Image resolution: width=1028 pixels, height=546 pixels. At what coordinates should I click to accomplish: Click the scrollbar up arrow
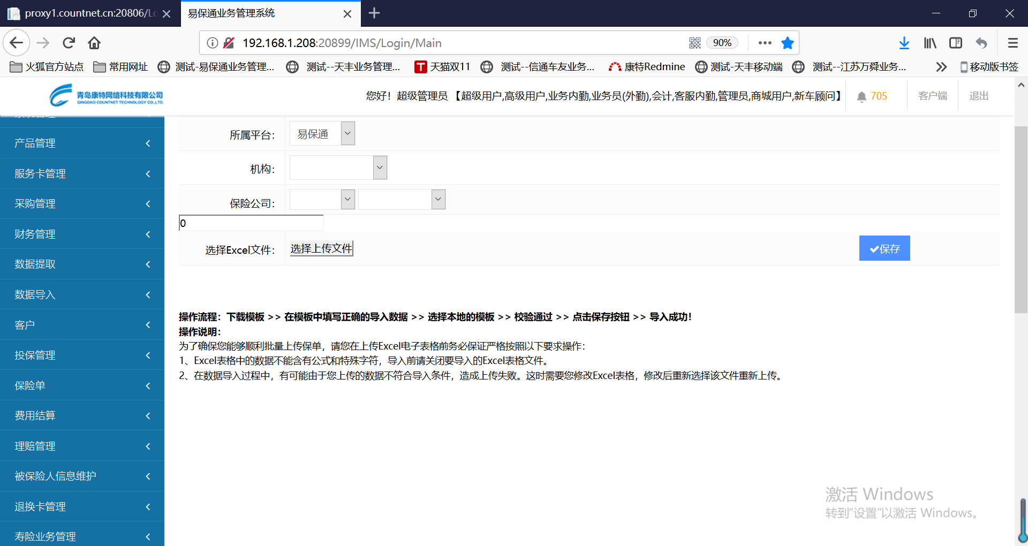click(1021, 85)
